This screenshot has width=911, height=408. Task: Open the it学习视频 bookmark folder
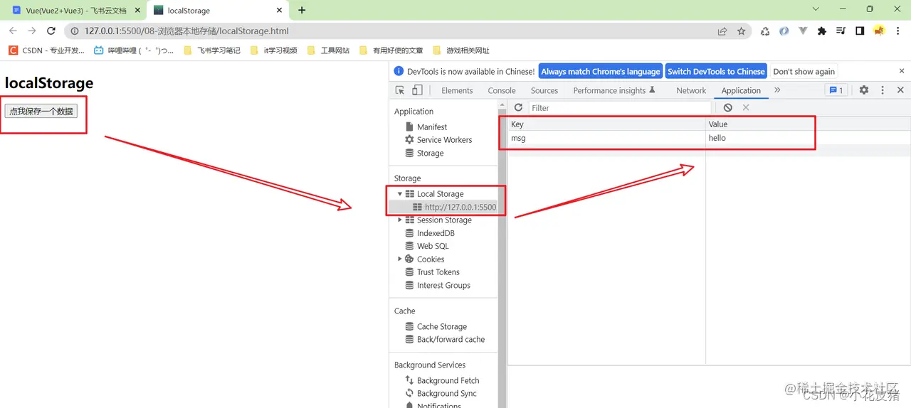[x=273, y=50]
